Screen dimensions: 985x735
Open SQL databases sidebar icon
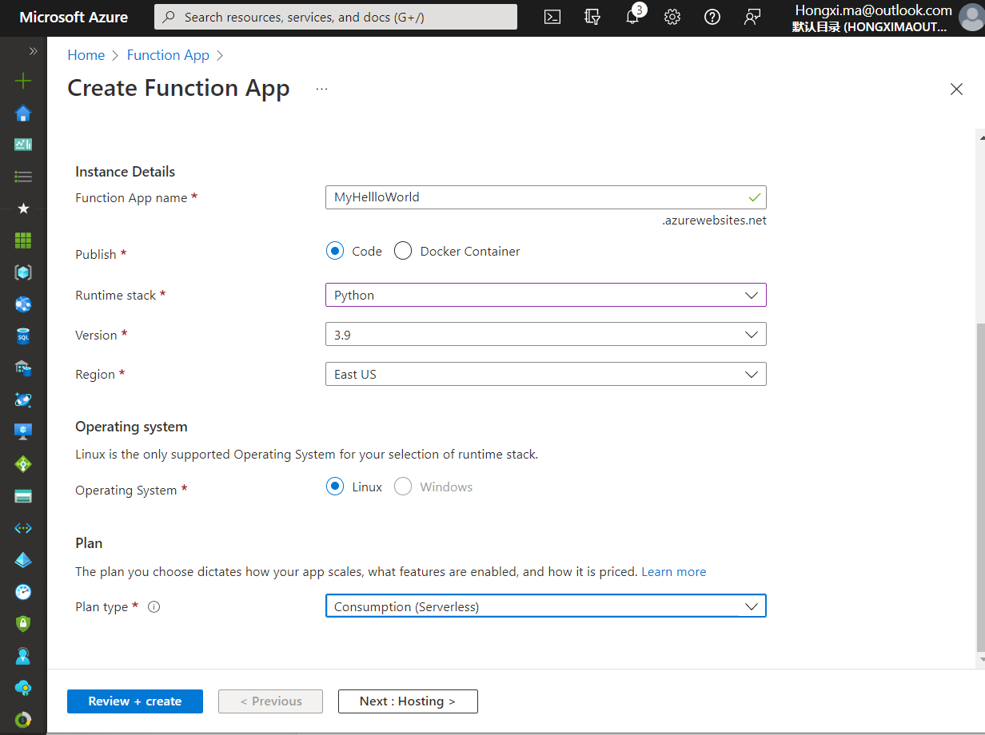(x=23, y=336)
